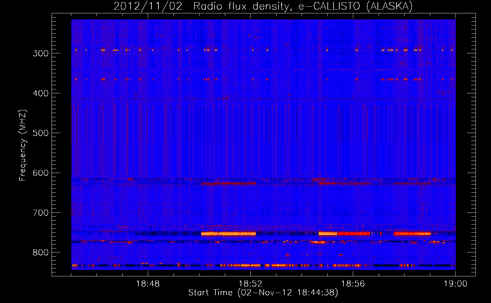Click the 600 frequency tick label
Image resolution: width=491 pixels, height=303 pixels.
[41, 173]
